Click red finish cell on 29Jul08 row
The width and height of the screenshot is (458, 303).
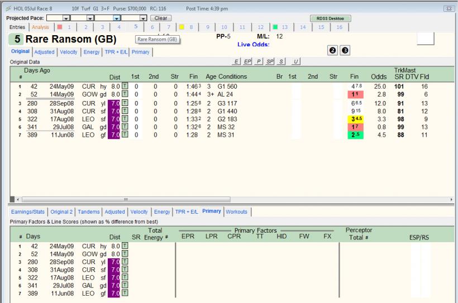(355, 127)
